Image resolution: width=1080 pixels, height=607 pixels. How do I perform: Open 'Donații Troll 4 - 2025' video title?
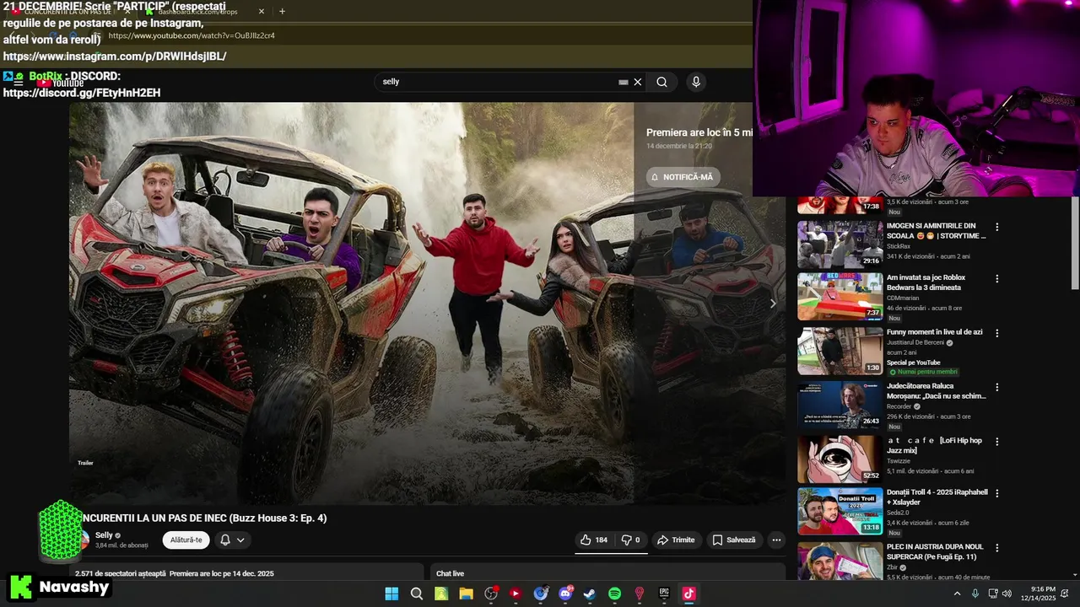[937, 497]
